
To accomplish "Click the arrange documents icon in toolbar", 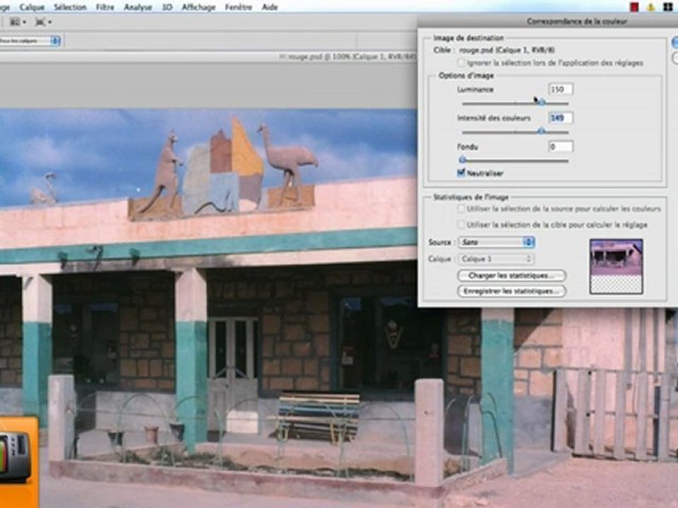I will tap(18, 22).
